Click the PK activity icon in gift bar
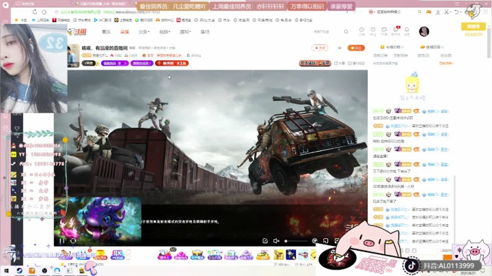492x276 pixels. coord(118,254)
